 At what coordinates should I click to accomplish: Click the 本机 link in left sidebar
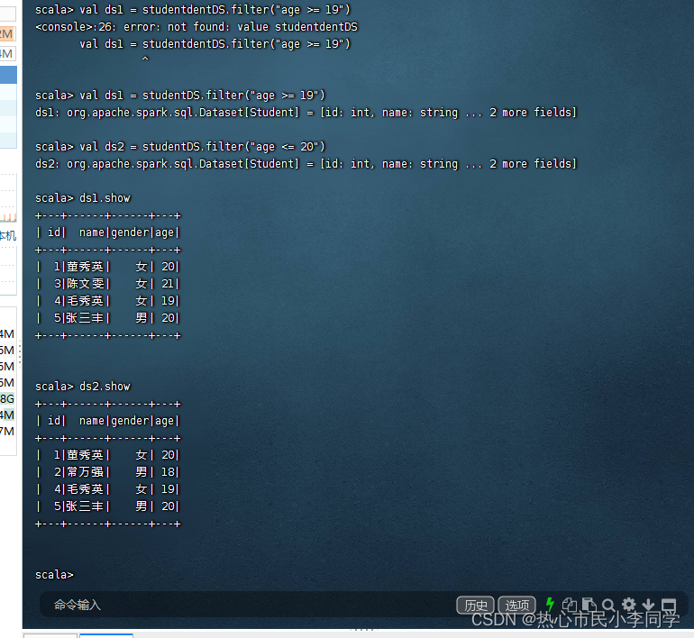pos(8,236)
